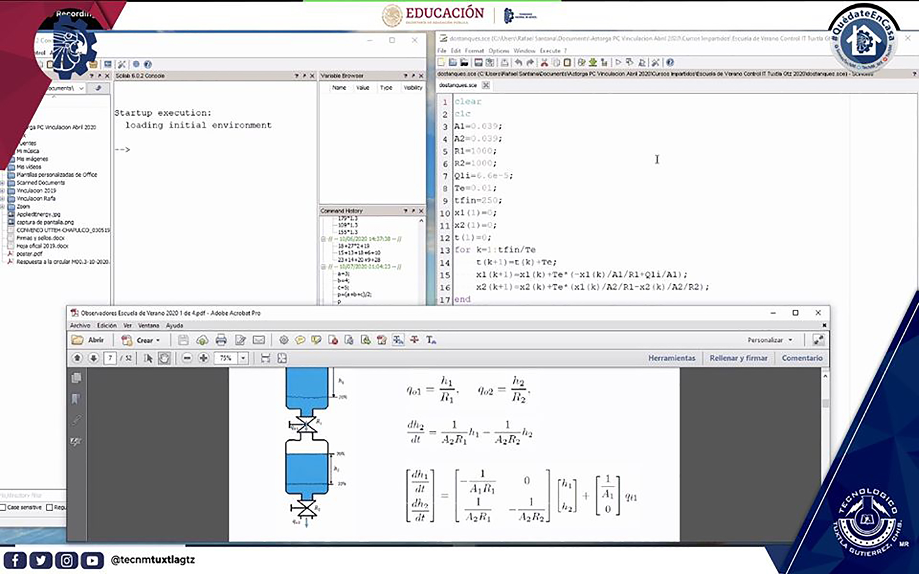Click the Type column header in Variable Browser
919x574 pixels.
[386, 88]
